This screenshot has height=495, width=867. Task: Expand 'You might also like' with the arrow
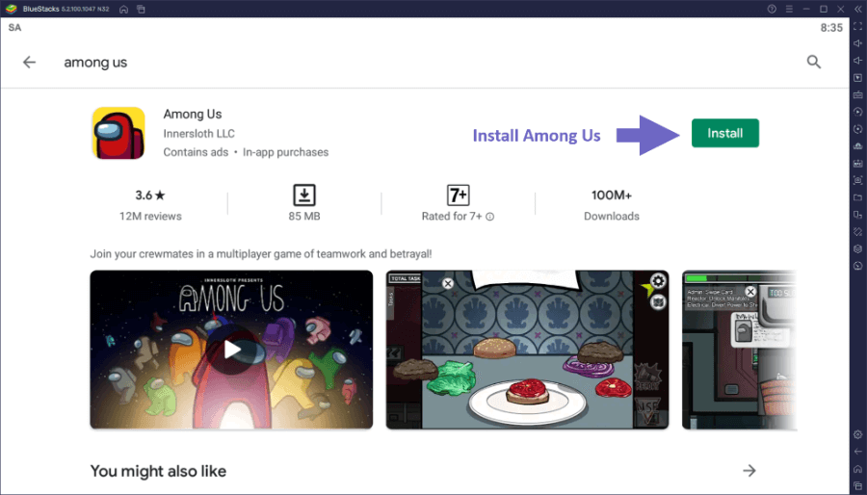[749, 471]
